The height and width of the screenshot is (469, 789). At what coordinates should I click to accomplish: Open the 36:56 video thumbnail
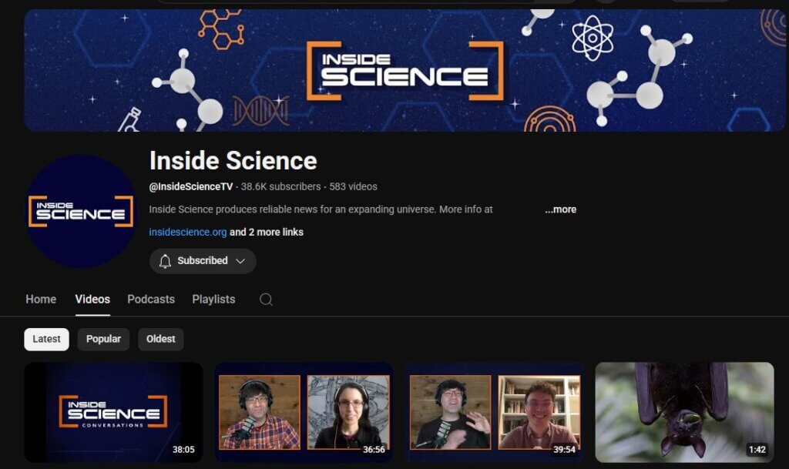pyautogui.click(x=304, y=412)
